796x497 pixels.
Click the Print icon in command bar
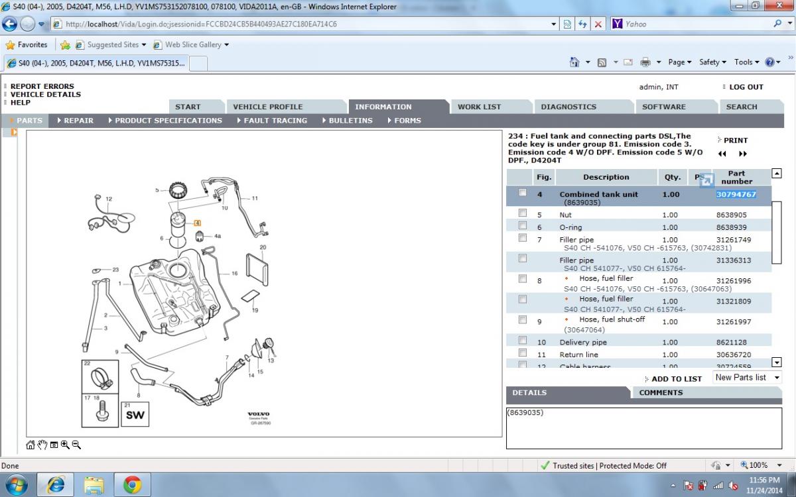[x=645, y=62]
